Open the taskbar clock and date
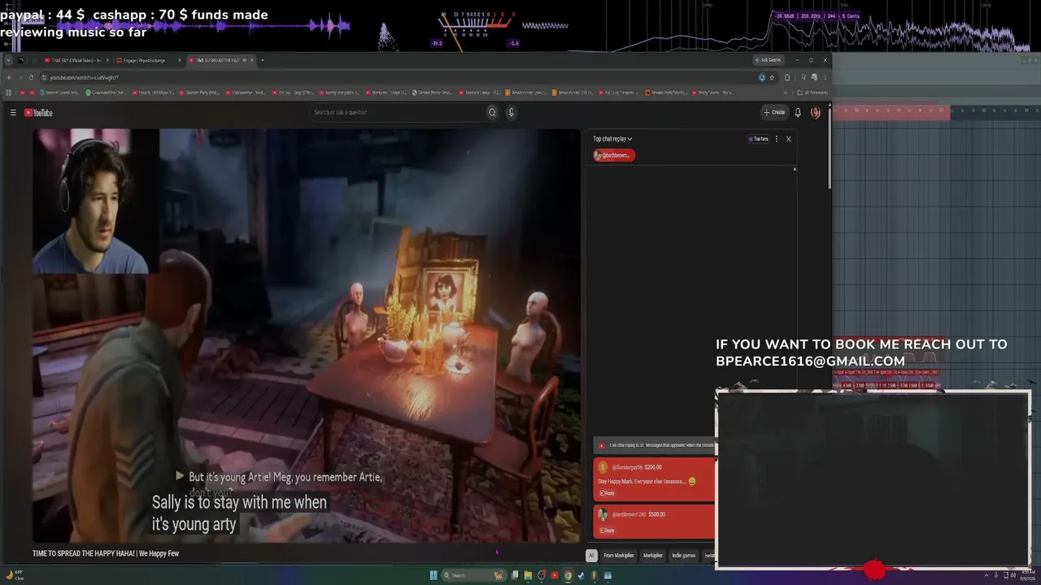The height and width of the screenshot is (585, 1041). click(1027, 575)
